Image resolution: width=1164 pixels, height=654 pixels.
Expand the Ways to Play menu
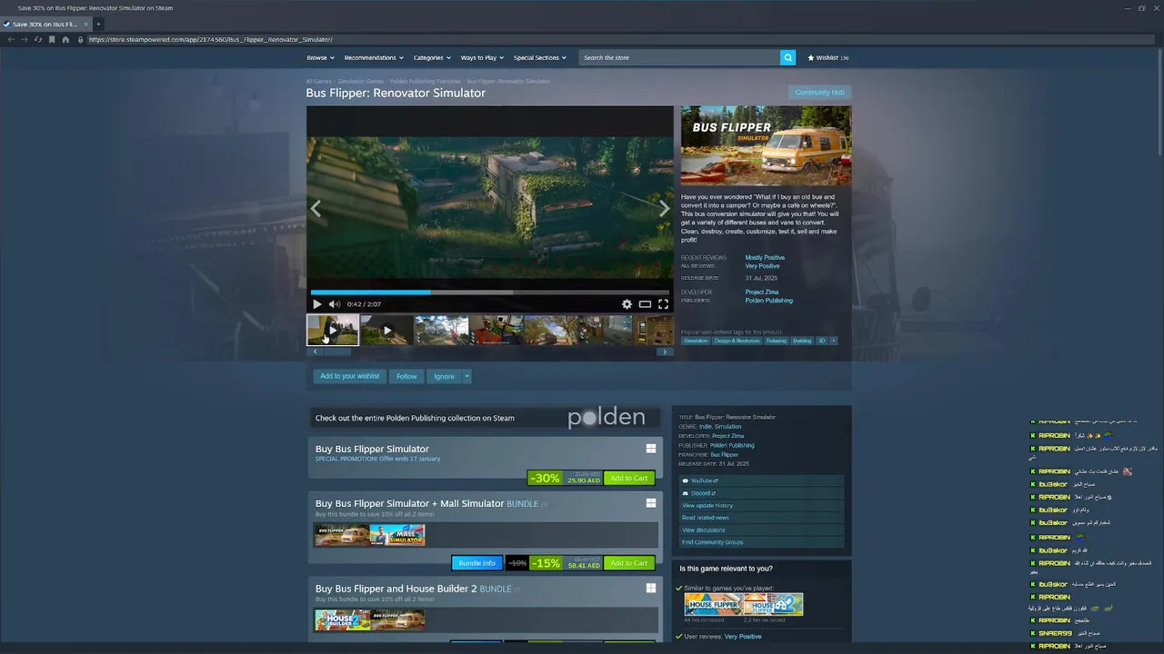coord(482,57)
